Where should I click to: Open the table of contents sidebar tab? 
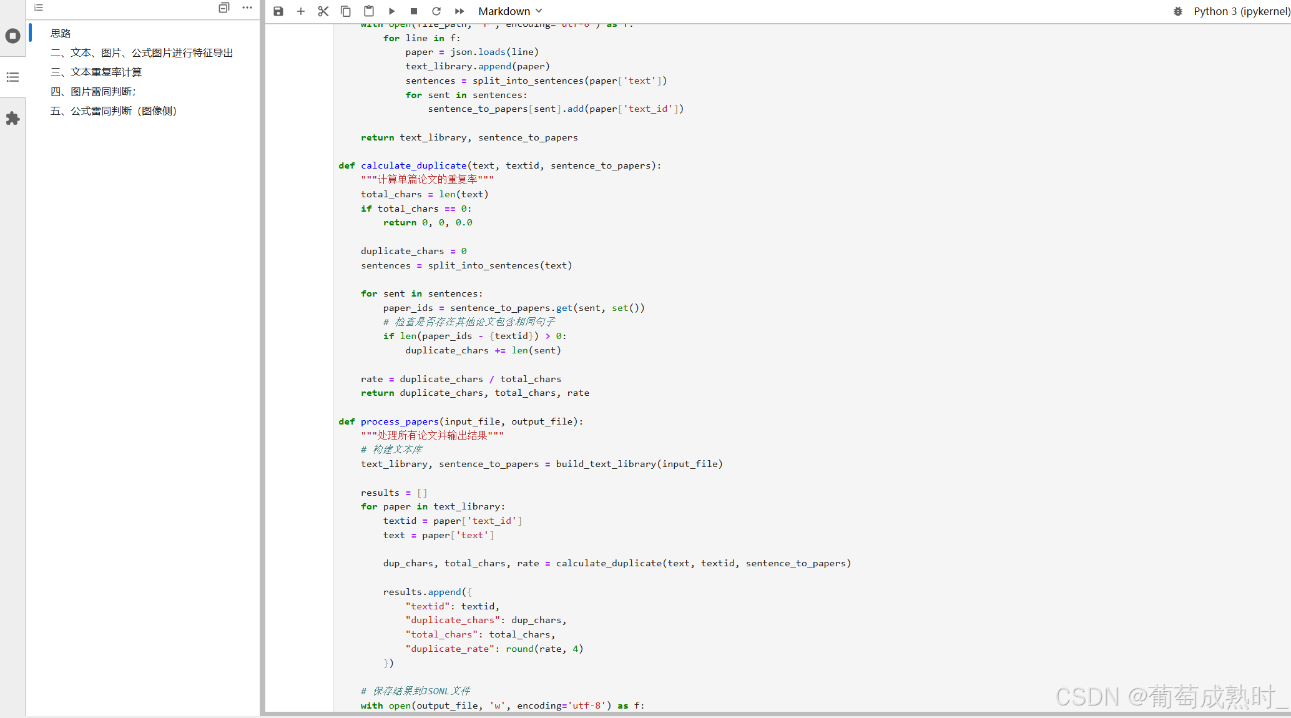(12, 77)
